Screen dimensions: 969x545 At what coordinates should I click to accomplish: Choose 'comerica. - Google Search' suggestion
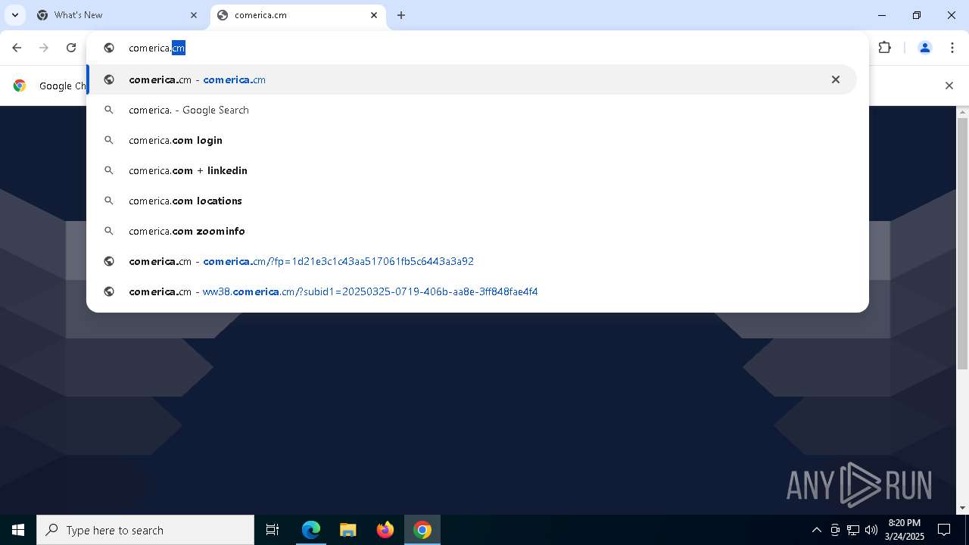pos(472,110)
